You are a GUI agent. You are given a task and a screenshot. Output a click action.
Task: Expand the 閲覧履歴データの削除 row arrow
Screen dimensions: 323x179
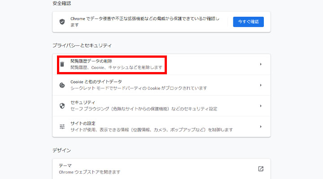261,64
